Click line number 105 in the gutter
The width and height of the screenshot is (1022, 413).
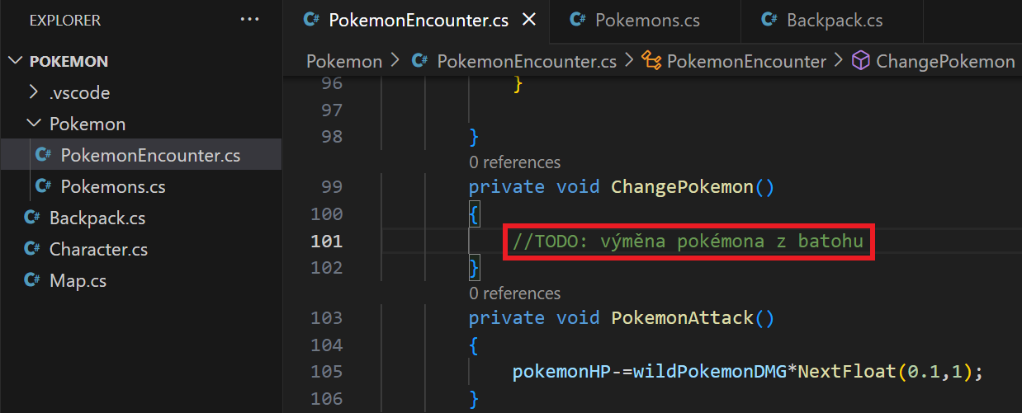[x=326, y=371]
